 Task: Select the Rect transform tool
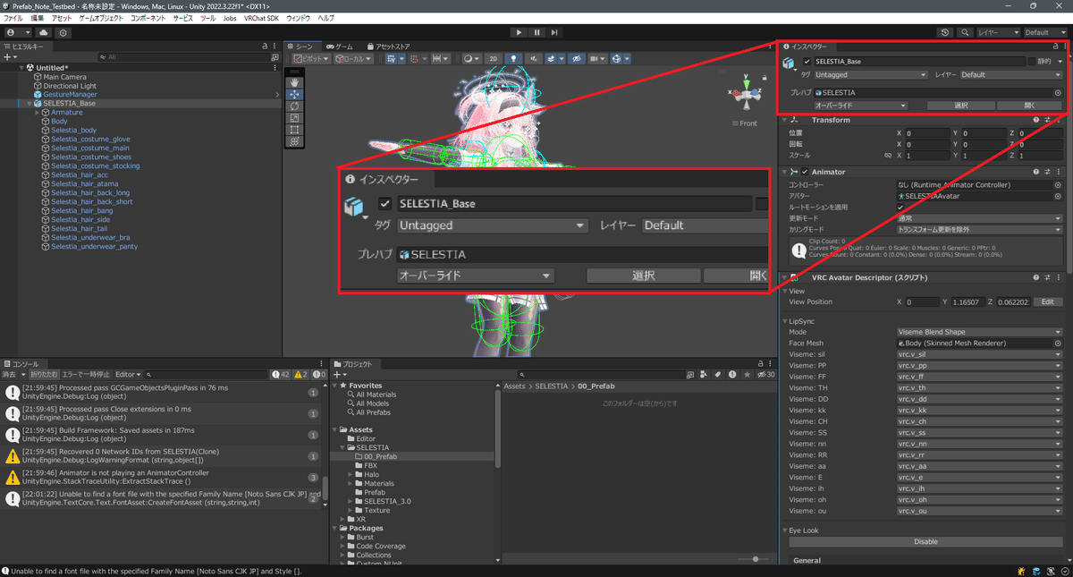[294, 129]
